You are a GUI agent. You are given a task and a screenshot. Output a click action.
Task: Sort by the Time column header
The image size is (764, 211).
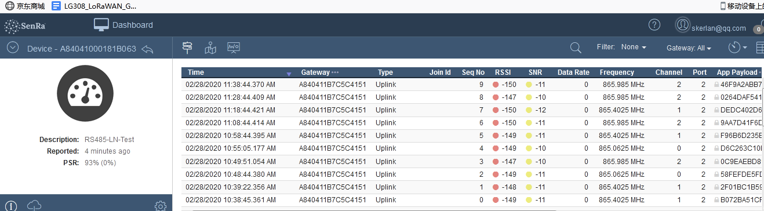click(196, 72)
